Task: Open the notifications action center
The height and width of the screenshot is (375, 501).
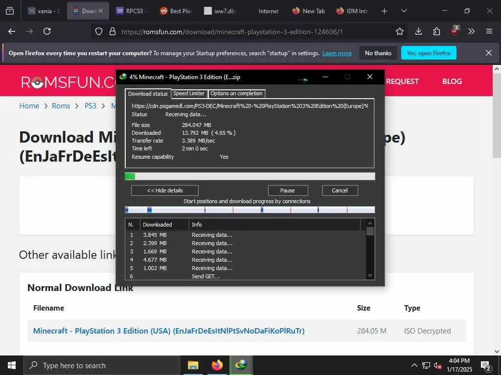Action: click(x=486, y=366)
